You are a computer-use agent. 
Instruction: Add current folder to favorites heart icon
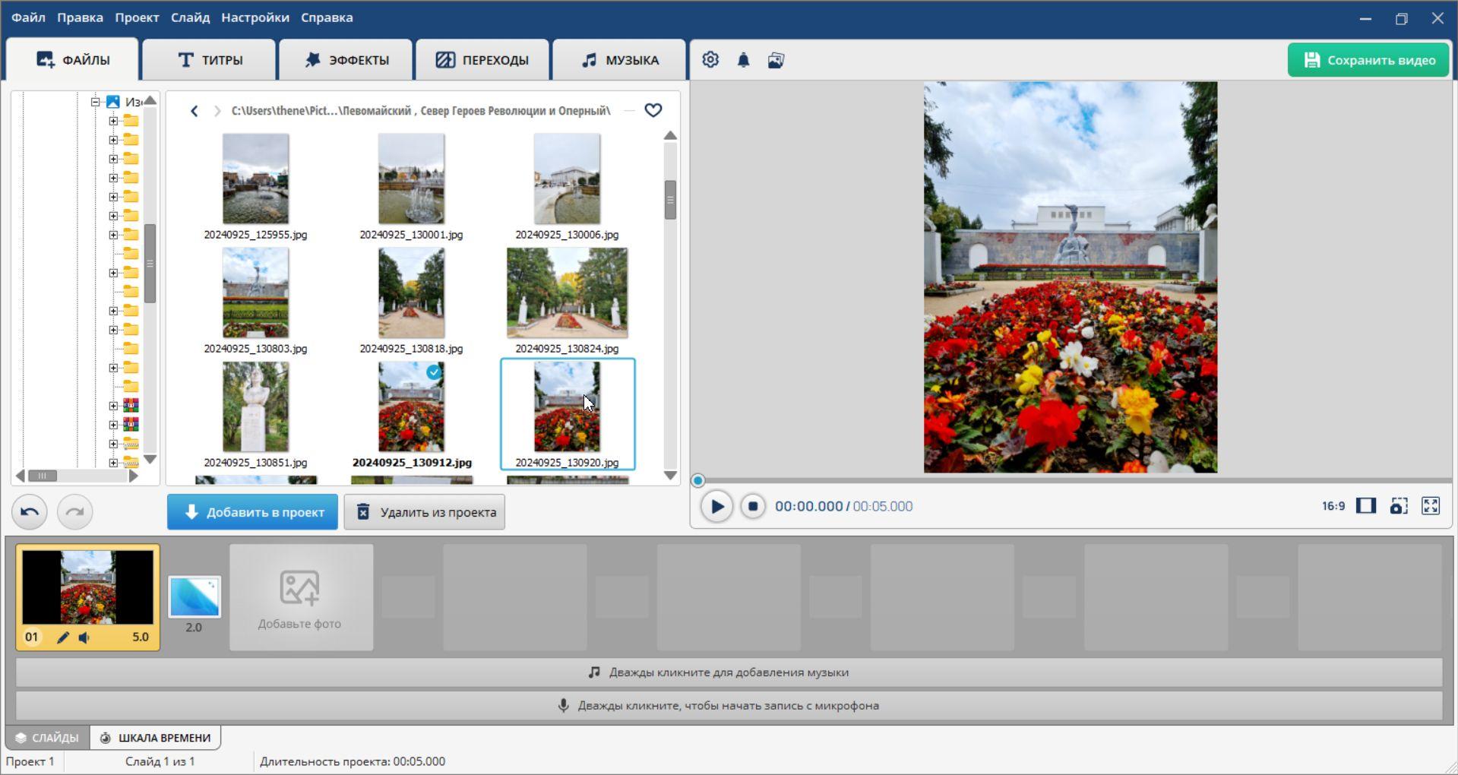coord(653,111)
